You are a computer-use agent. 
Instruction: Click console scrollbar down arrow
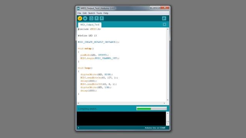click(x=168, y=124)
